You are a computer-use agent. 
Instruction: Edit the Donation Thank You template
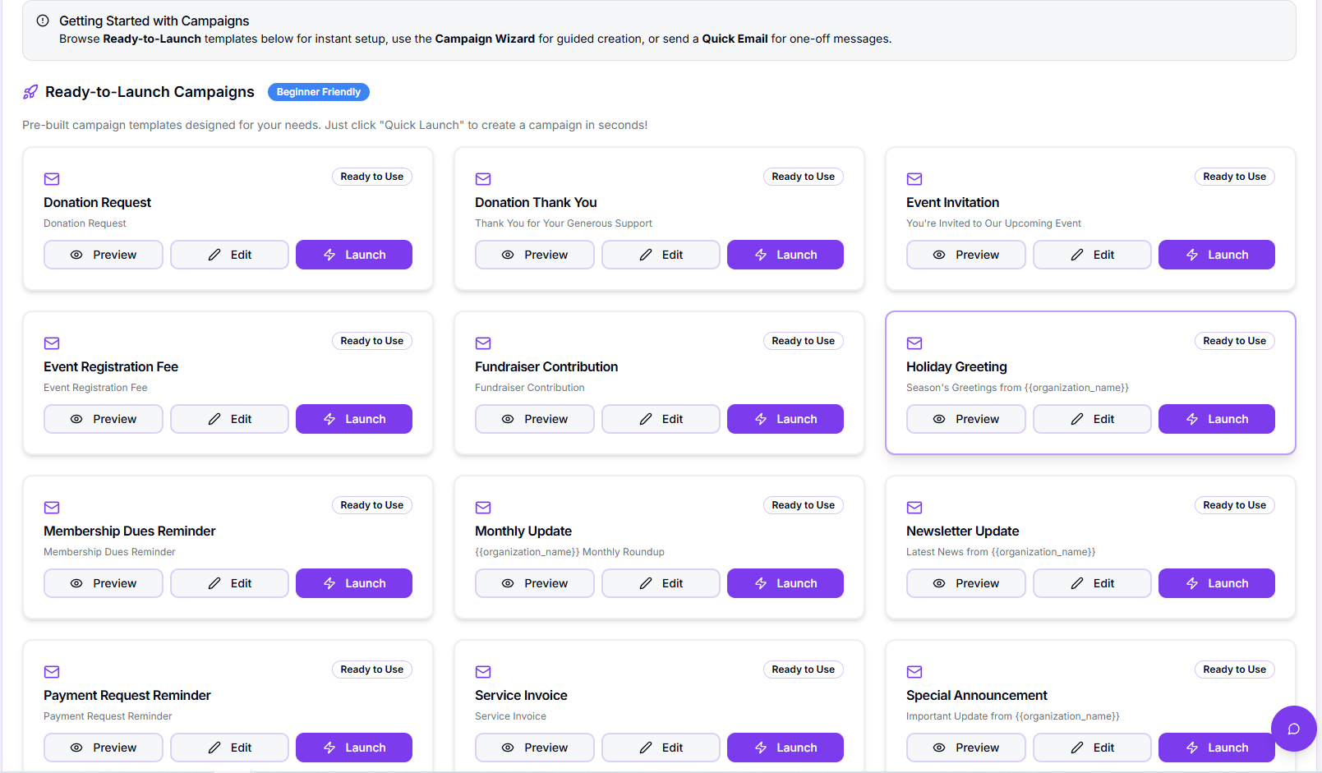point(661,255)
